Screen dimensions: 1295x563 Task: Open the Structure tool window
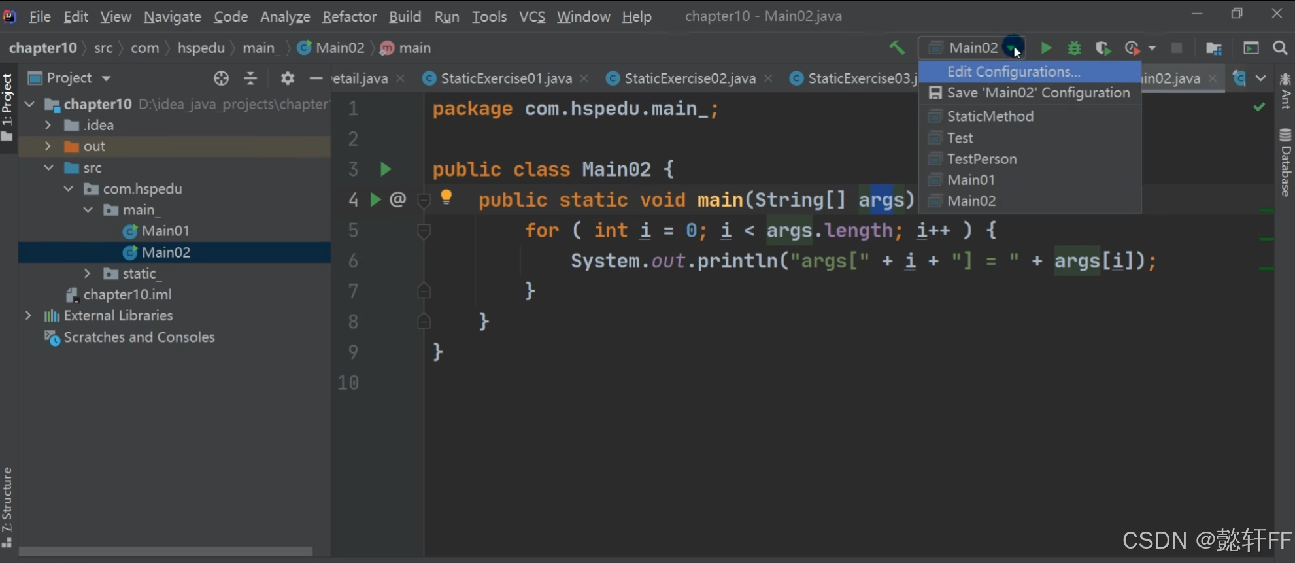tap(7, 507)
